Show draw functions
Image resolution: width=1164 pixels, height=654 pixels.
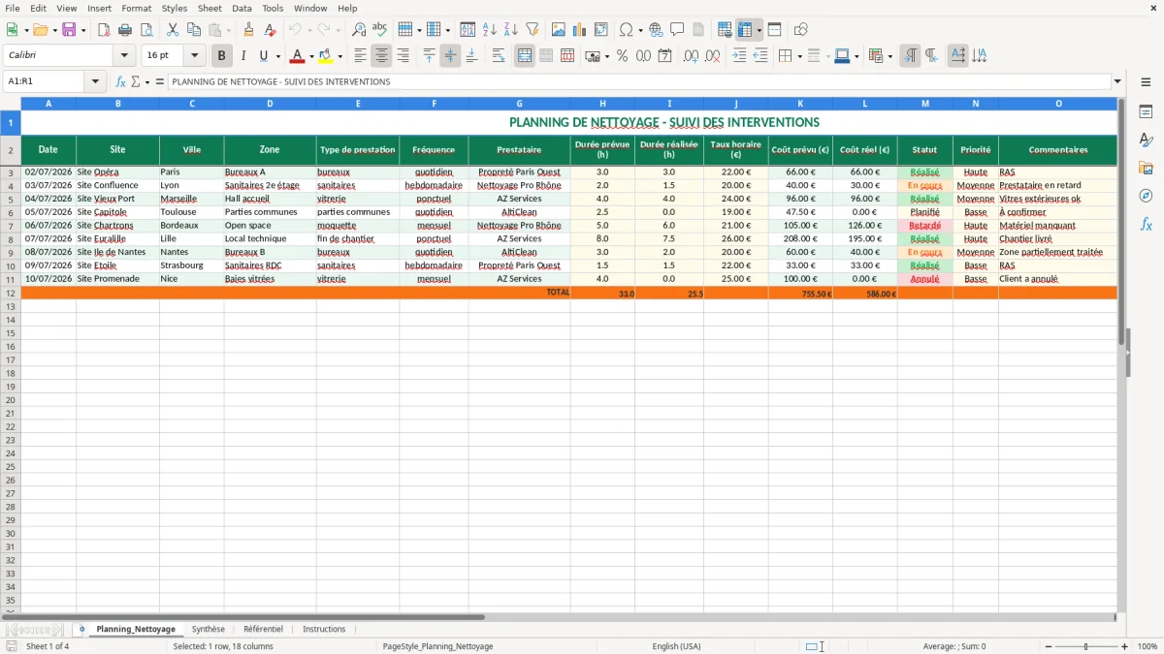click(801, 30)
